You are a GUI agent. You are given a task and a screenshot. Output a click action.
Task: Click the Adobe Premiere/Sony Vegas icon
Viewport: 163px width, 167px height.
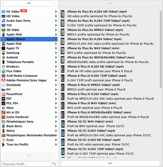coord(3,80)
